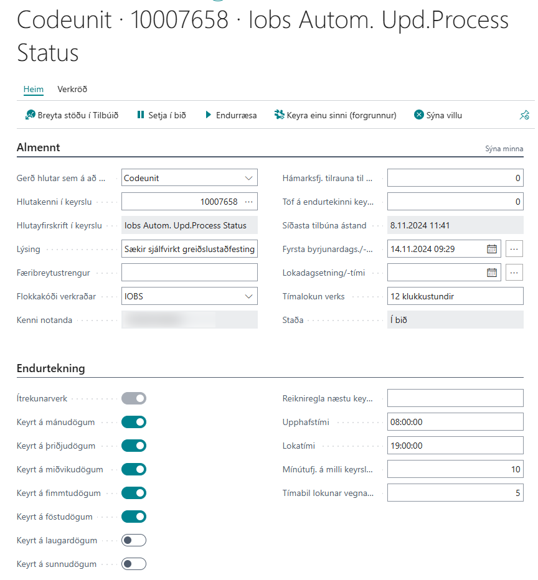Click the Keyra einu sinni (forgrunnur) icon
This screenshot has height=580, width=538.
(x=279, y=115)
